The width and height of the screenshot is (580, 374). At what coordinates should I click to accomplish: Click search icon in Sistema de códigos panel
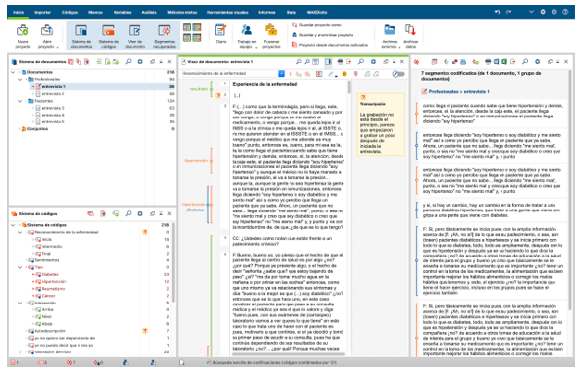(x=128, y=213)
